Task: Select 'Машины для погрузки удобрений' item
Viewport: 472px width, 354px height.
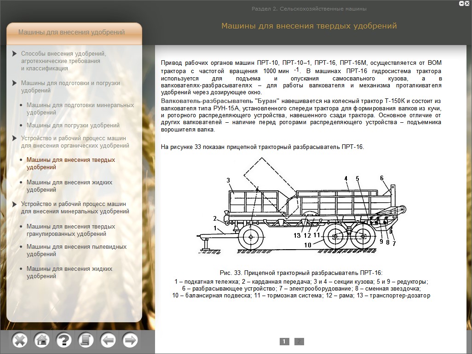Action: 73,125
